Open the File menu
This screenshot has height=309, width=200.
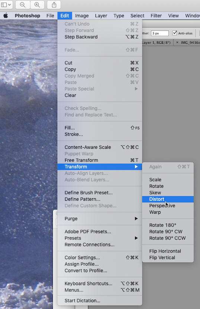pyautogui.click(x=50, y=16)
